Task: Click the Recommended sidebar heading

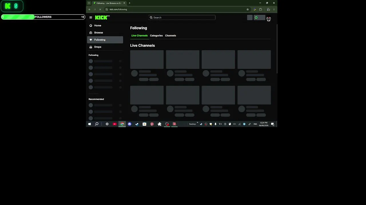Action: [96, 99]
